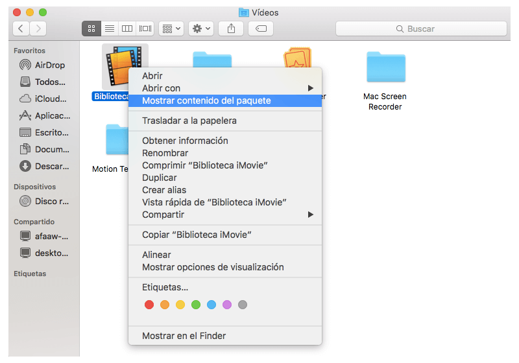The width and height of the screenshot is (519, 363).
Task: Open the gear action menu
Action: coord(201,29)
